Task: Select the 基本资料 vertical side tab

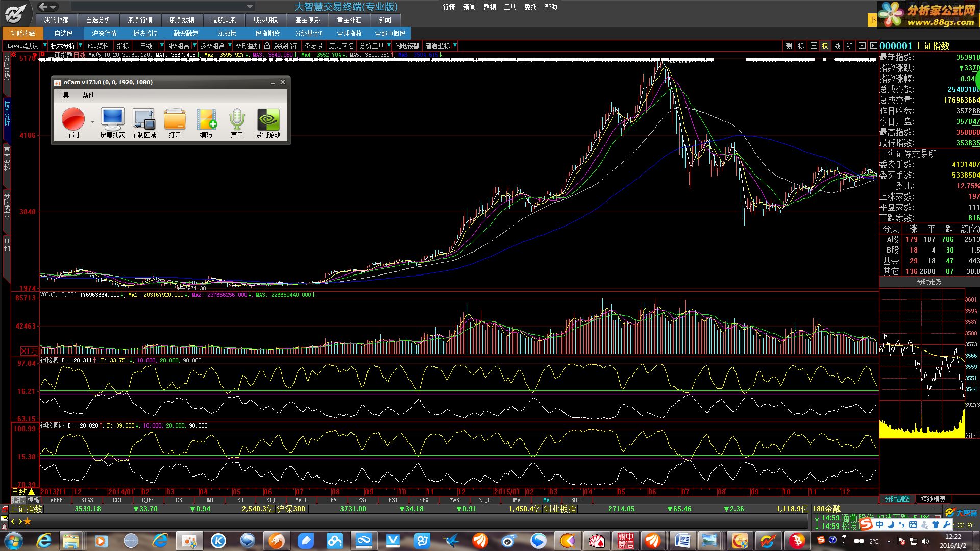Action: click(7, 159)
